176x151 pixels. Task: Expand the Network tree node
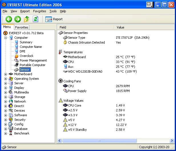[5, 101]
